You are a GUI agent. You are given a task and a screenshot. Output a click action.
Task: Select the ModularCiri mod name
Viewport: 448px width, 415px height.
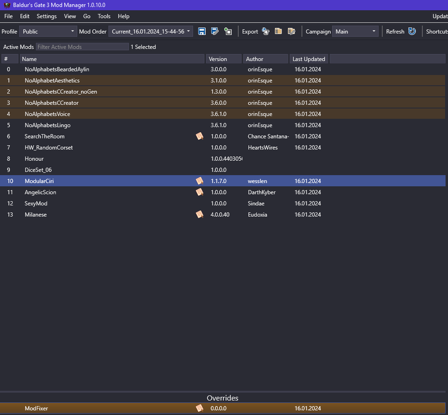(39, 181)
